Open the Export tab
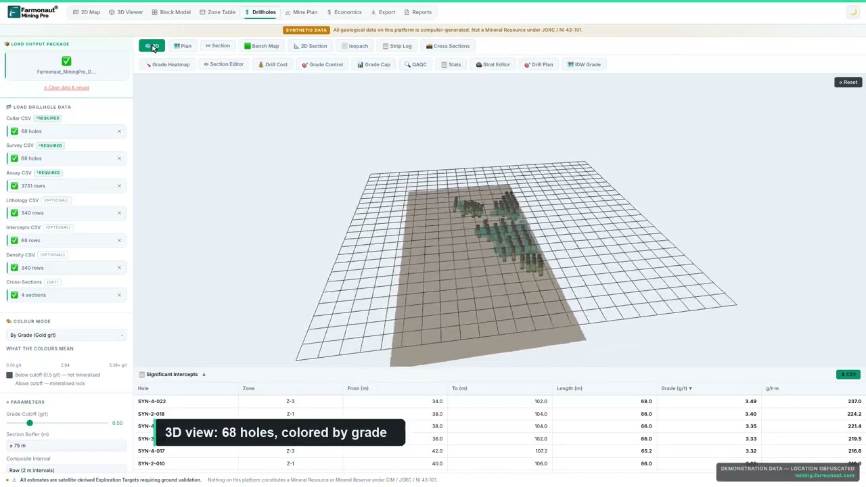The width and height of the screenshot is (866, 487). pyautogui.click(x=383, y=12)
